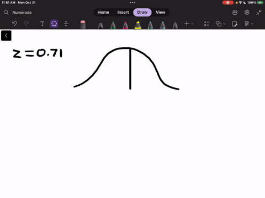Open the View tab
The height and width of the screenshot is (198, 265).
161,12
